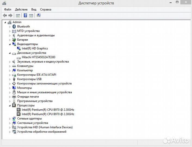Expand Контроллеры запоминающих устройств node
Image resolution: width=192 pixels, height=147 pixels.
(x=10, y=84)
